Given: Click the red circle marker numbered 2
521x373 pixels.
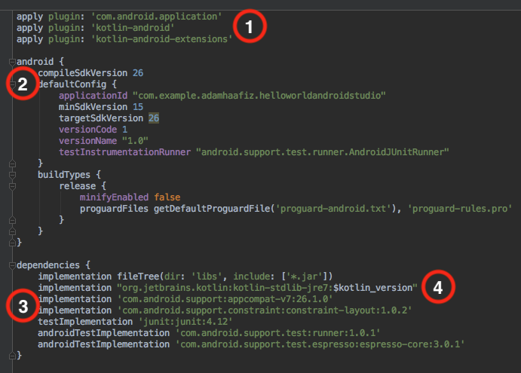Looking at the screenshot, I should 23,84.
